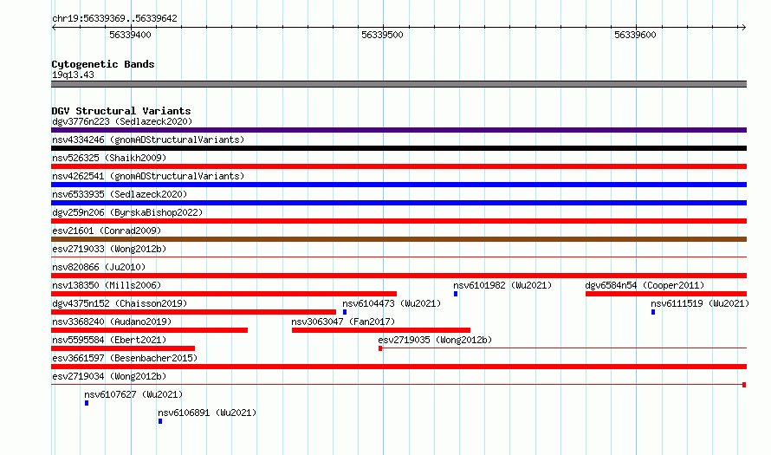Click the 56339600 ruler coordinate
The image size is (771, 455).
point(635,35)
